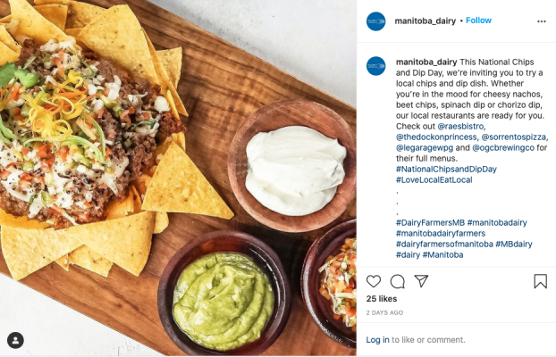Image resolution: width=556 pixels, height=357 pixels.
Task: Visit @thedockonprincess profile link
Action: click(x=436, y=137)
